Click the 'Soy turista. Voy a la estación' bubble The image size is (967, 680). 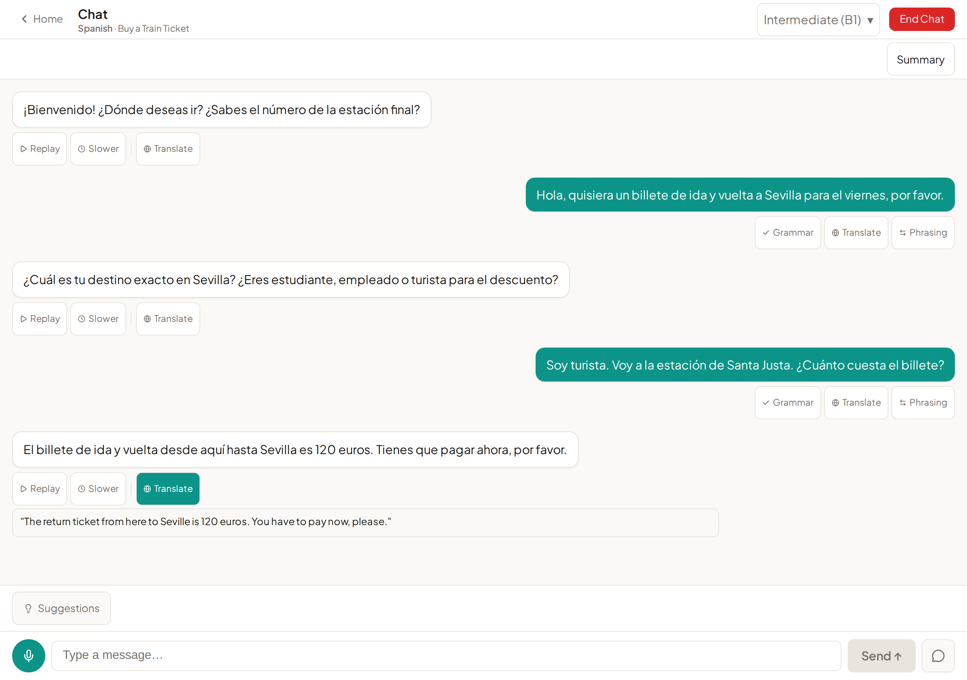point(745,365)
